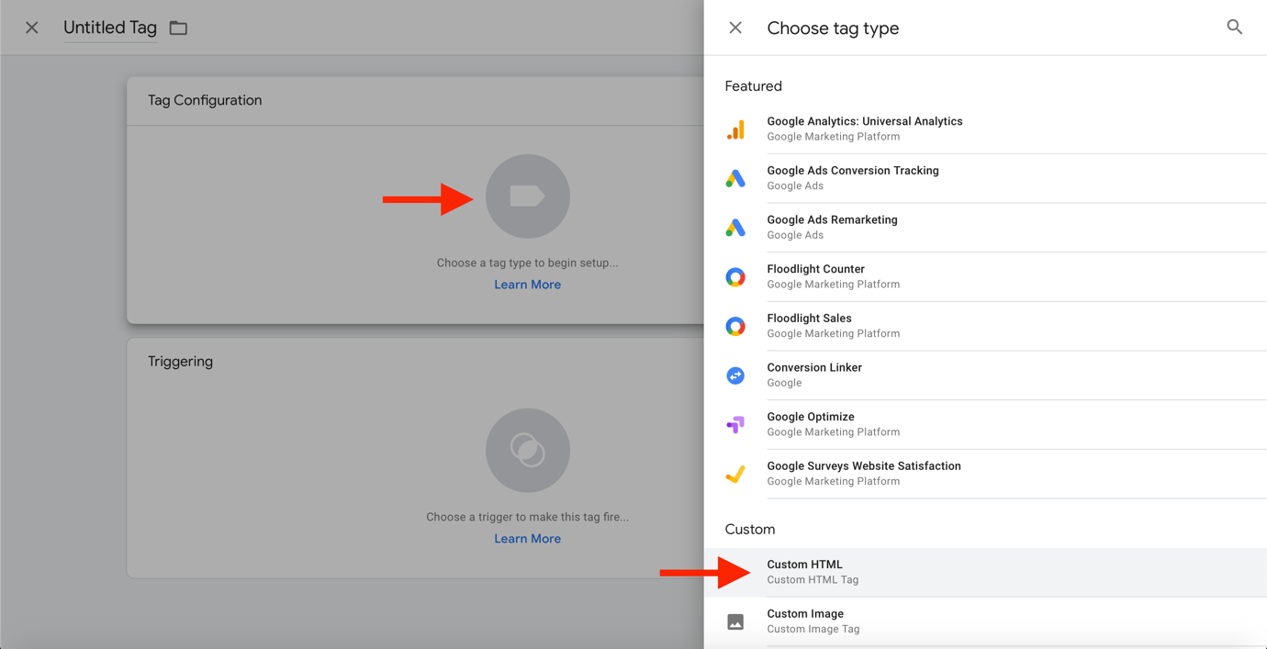Screen dimensions: 1267x649
Task: Choose Custom Image tag type
Action: (x=985, y=622)
